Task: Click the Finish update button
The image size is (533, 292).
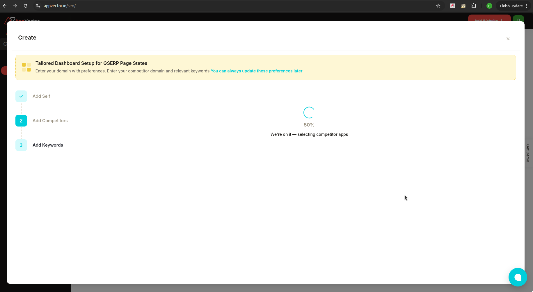Action: click(511, 6)
